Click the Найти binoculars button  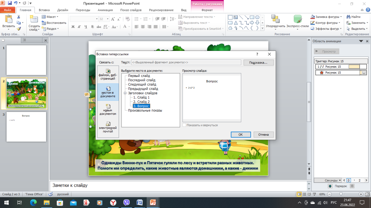pyautogui.click(x=353, y=17)
